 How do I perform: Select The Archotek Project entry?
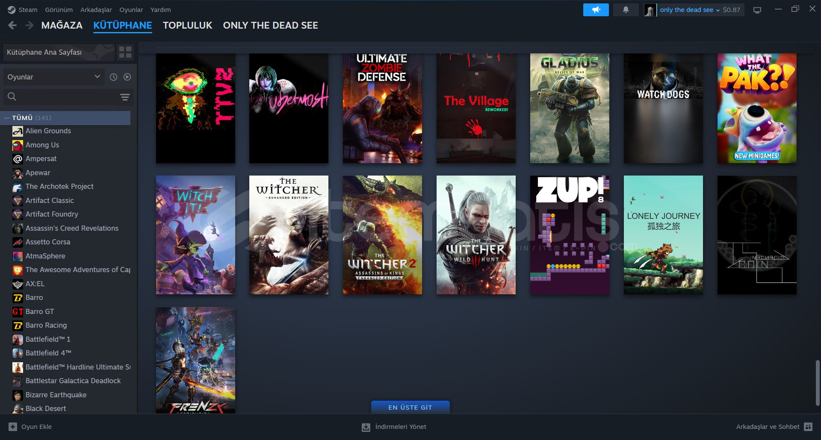pos(59,186)
